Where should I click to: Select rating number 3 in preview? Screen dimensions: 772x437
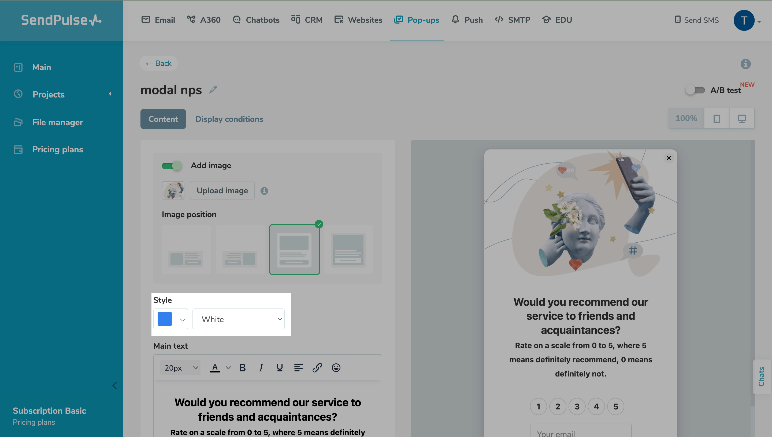tap(577, 407)
